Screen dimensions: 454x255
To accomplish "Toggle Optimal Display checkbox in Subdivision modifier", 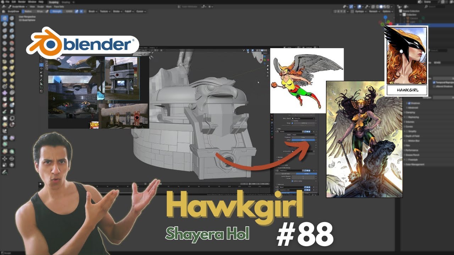I will pyautogui.click(x=292, y=181).
